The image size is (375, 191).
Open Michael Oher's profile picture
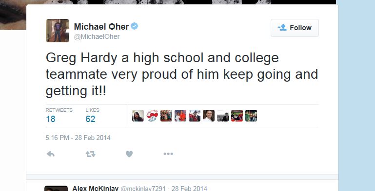(58, 31)
